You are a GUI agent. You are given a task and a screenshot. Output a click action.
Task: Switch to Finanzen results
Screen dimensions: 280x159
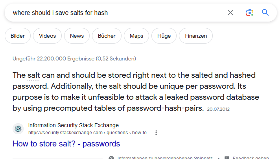pyautogui.click(x=196, y=36)
